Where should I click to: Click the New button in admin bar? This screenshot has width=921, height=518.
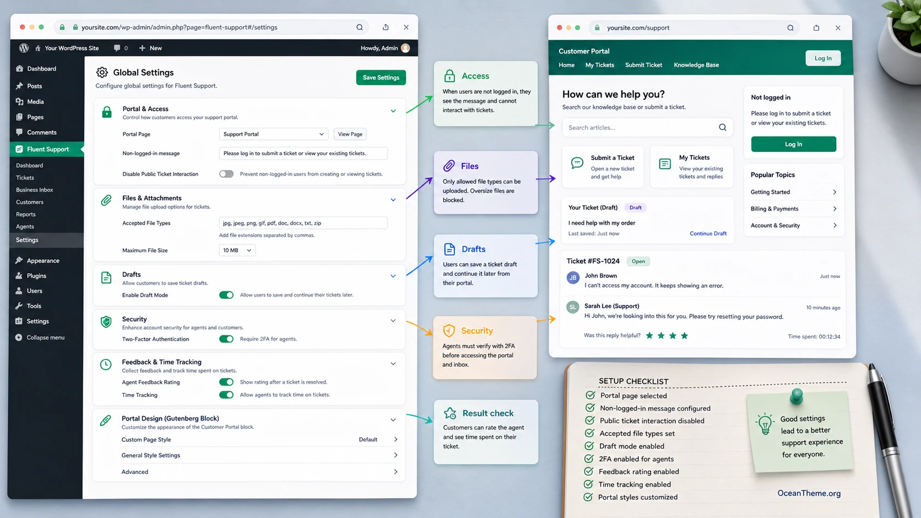[150, 48]
